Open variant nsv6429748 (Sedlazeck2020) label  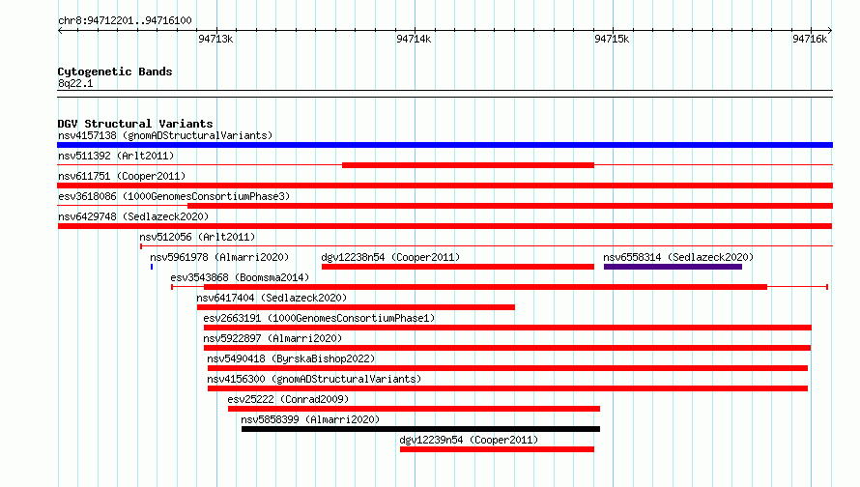133,216
